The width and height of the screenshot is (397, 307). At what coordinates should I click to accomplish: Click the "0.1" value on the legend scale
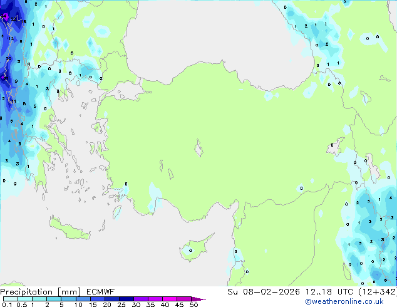pyautogui.click(x=6, y=305)
